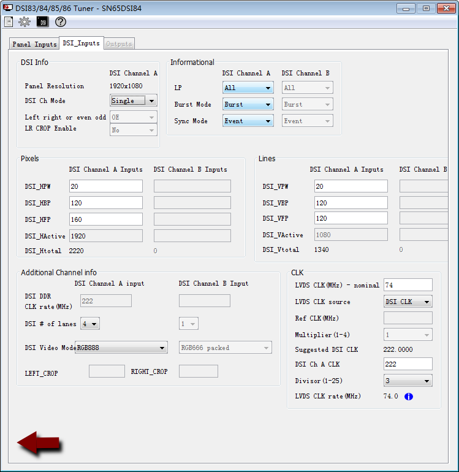
Task: Click the DSI_Htotal value 2220
Action: click(76, 251)
